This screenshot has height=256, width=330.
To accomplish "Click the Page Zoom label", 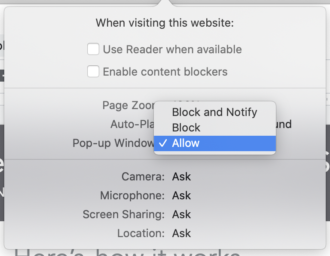I will click(127, 105).
